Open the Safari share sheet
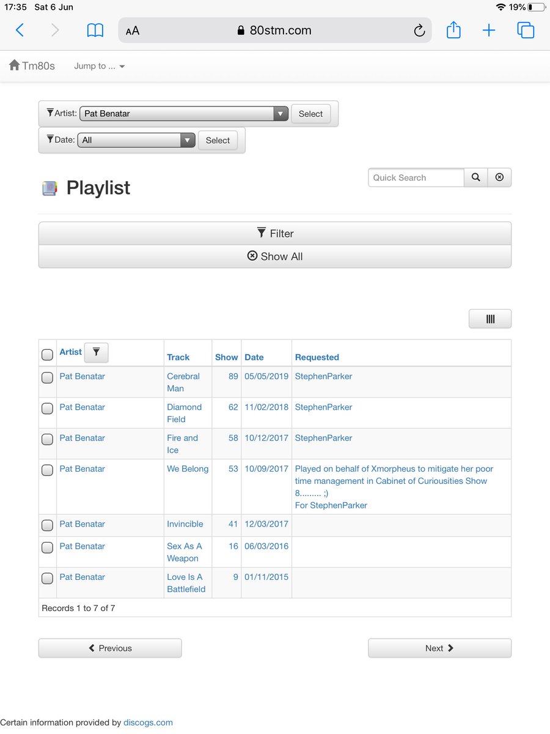 453,29
